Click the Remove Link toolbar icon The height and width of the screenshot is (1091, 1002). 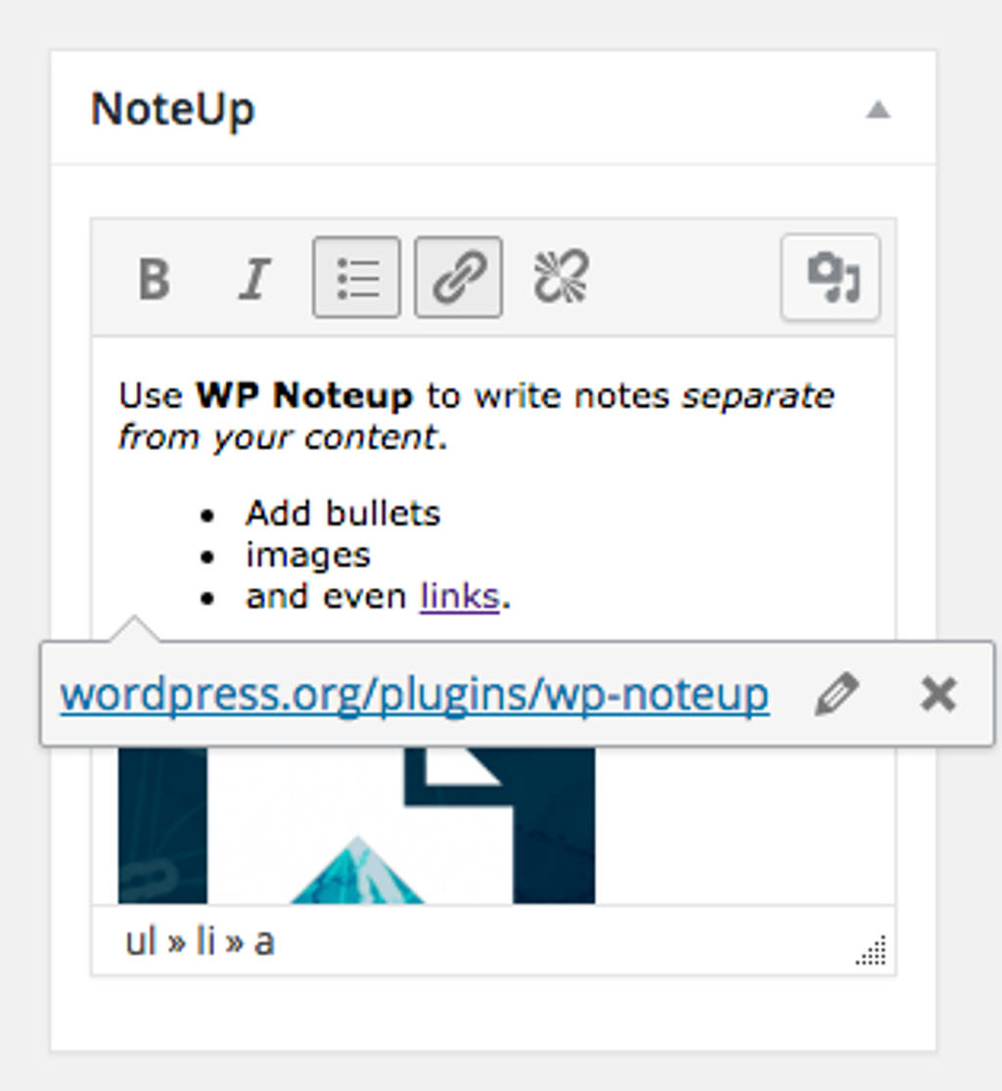(x=560, y=278)
